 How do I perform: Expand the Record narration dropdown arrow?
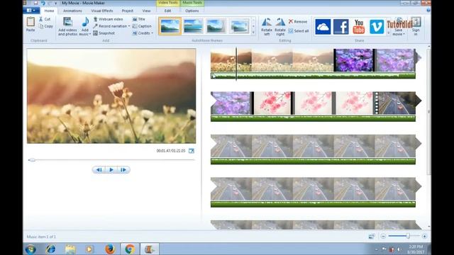129,26
